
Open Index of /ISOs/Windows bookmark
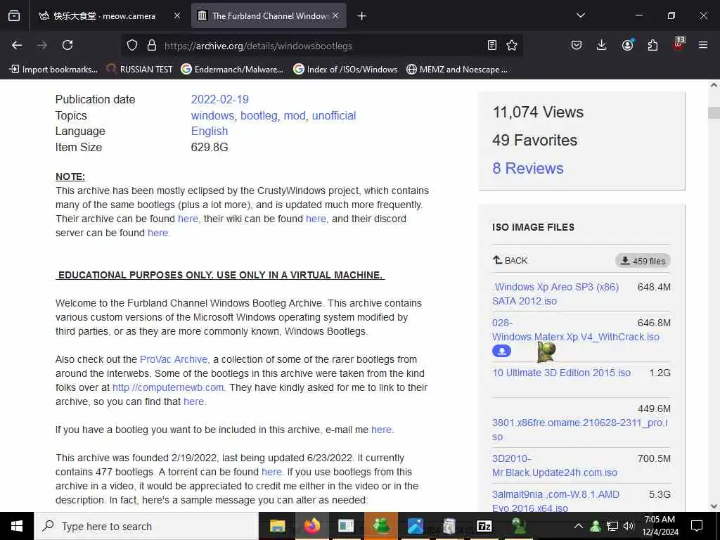click(345, 70)
